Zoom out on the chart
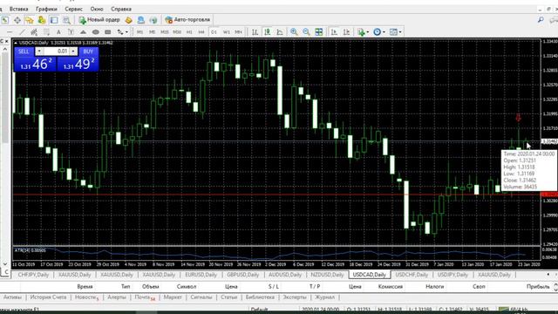This screenshot has width=558, height=314. (306, 32)
